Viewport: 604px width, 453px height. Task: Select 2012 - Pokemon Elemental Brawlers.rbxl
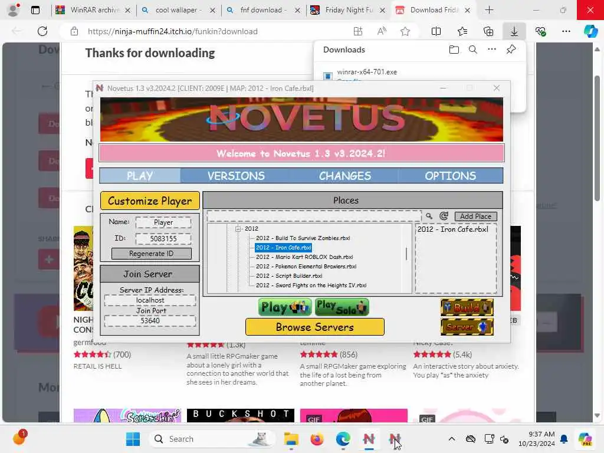point(306,266)
